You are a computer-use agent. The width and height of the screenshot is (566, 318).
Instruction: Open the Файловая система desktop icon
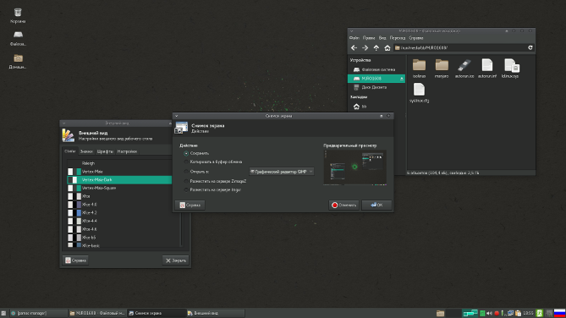(18, 39)
